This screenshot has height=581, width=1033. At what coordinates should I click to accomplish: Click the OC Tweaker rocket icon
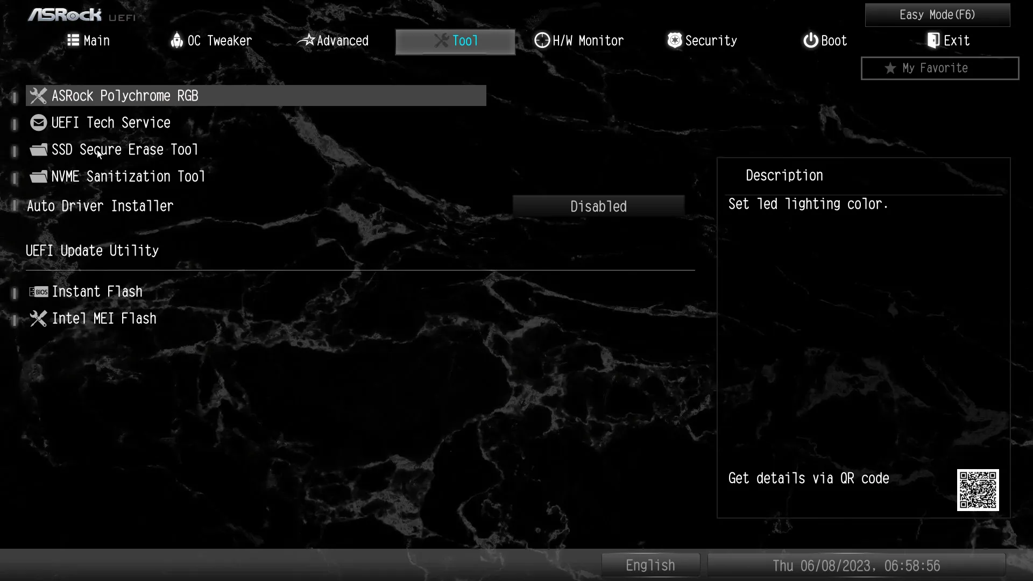[176, 40]
